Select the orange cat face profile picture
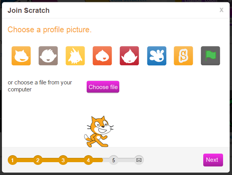 (x=21, y=56)
